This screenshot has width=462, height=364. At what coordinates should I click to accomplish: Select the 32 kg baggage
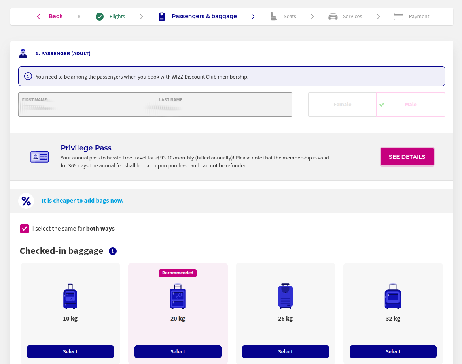[393, 352]
